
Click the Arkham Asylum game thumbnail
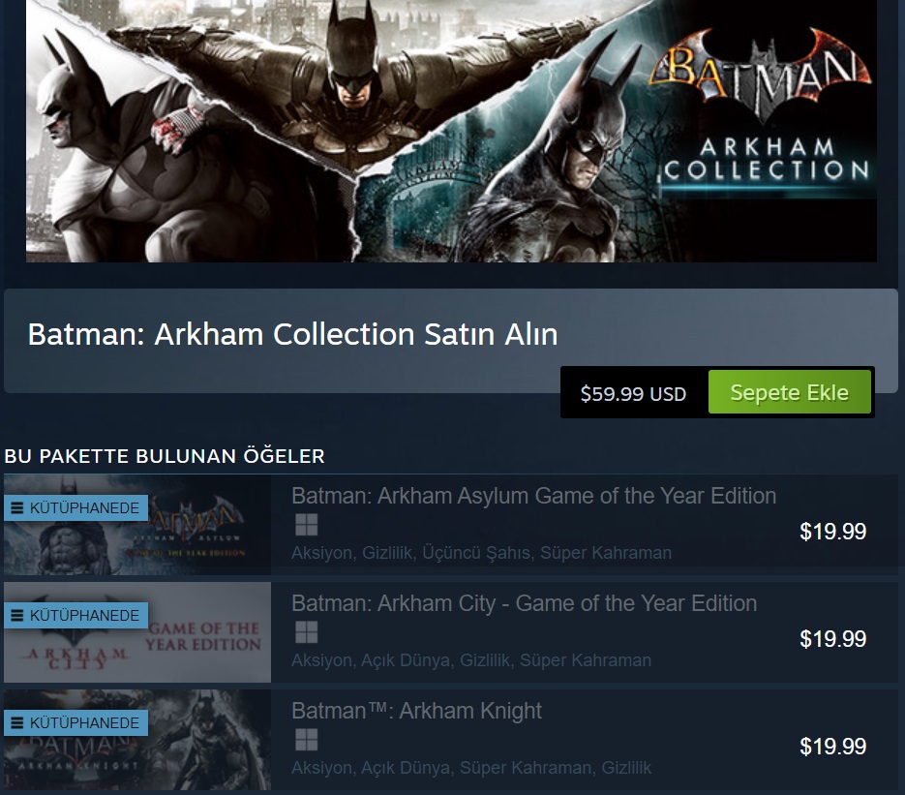tap(194, 542)
